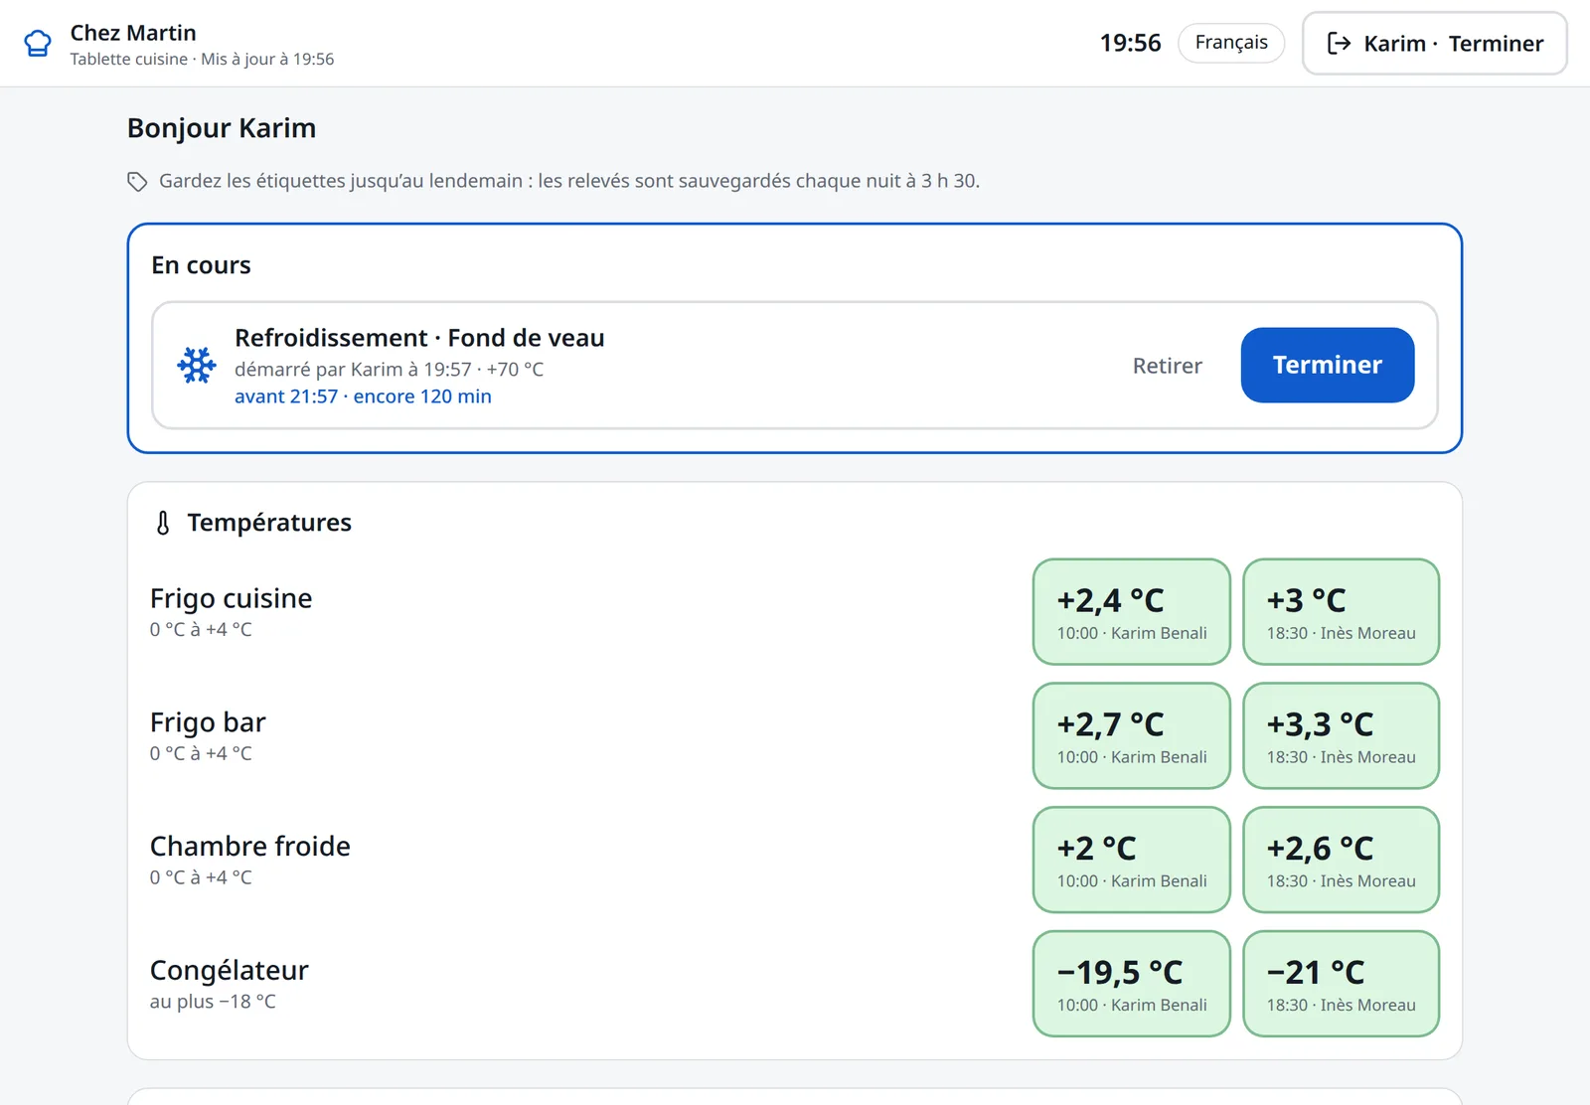This screenshot has height=1105, width=1590.
Task: Click the Bonjour Karim greeting
Action: coord(222,128)
